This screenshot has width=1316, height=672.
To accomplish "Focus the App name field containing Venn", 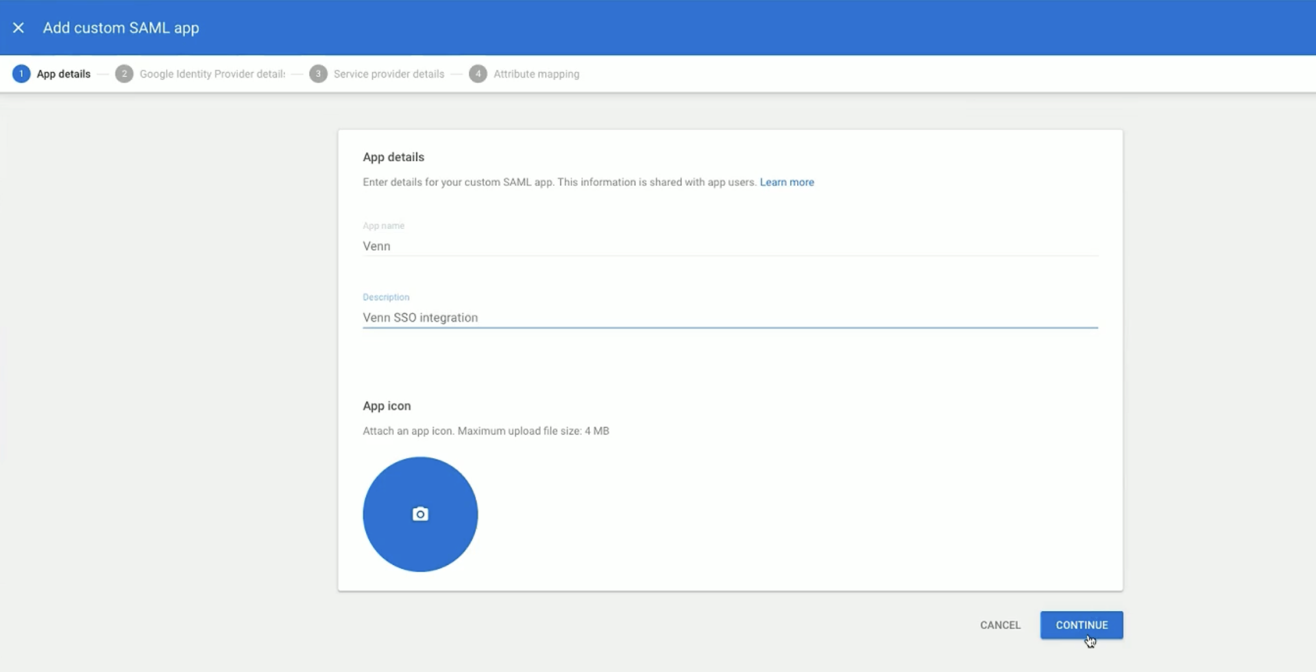I will [x=730, y=246].
